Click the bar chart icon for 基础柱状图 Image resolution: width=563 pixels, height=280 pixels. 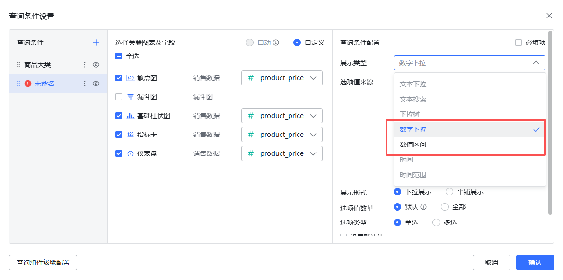point(131,115)
